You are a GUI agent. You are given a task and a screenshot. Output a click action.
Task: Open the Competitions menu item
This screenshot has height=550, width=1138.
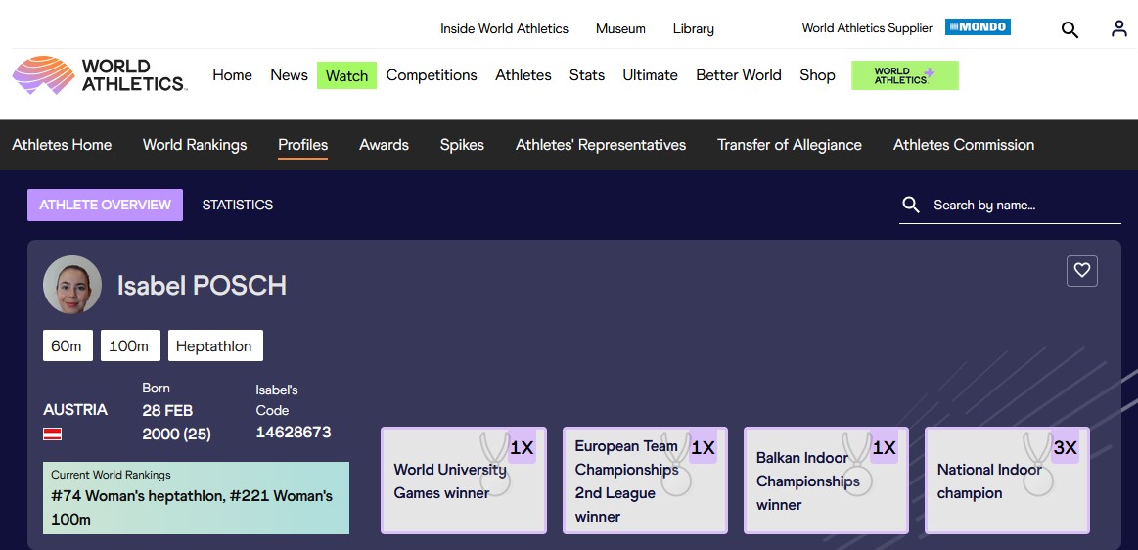pos(432,75)
